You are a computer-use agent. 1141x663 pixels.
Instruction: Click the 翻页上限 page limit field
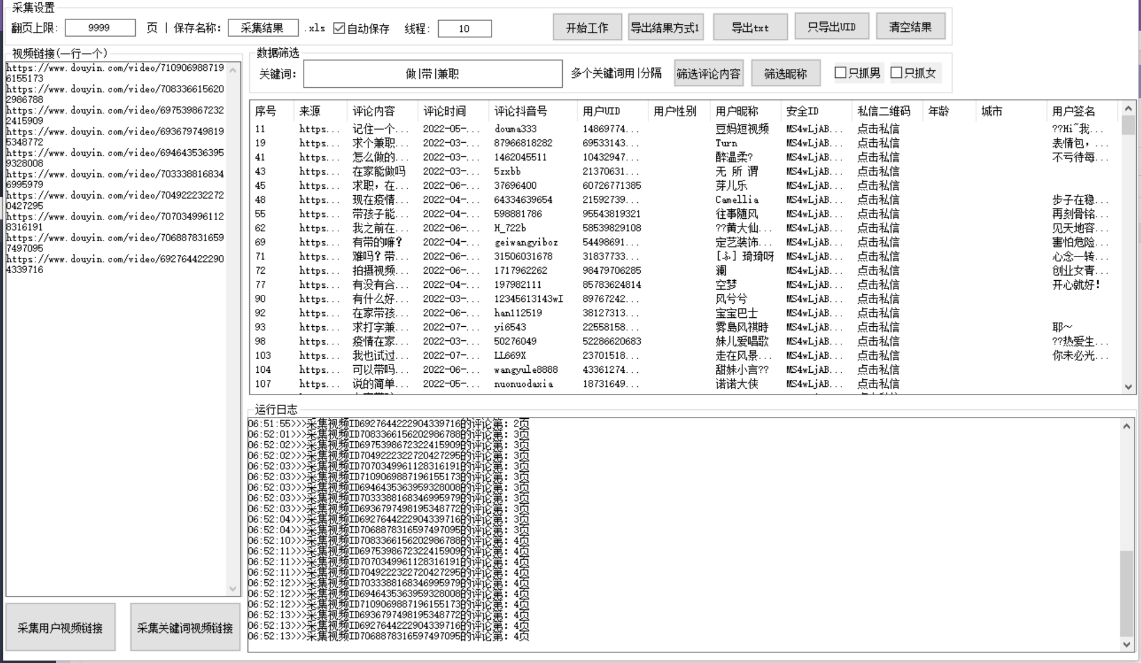point(99,27)
